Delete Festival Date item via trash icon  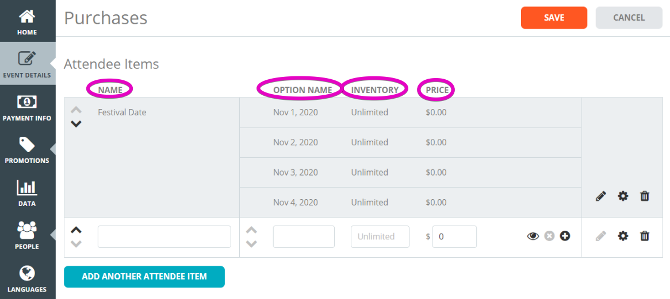click(644, 196)
